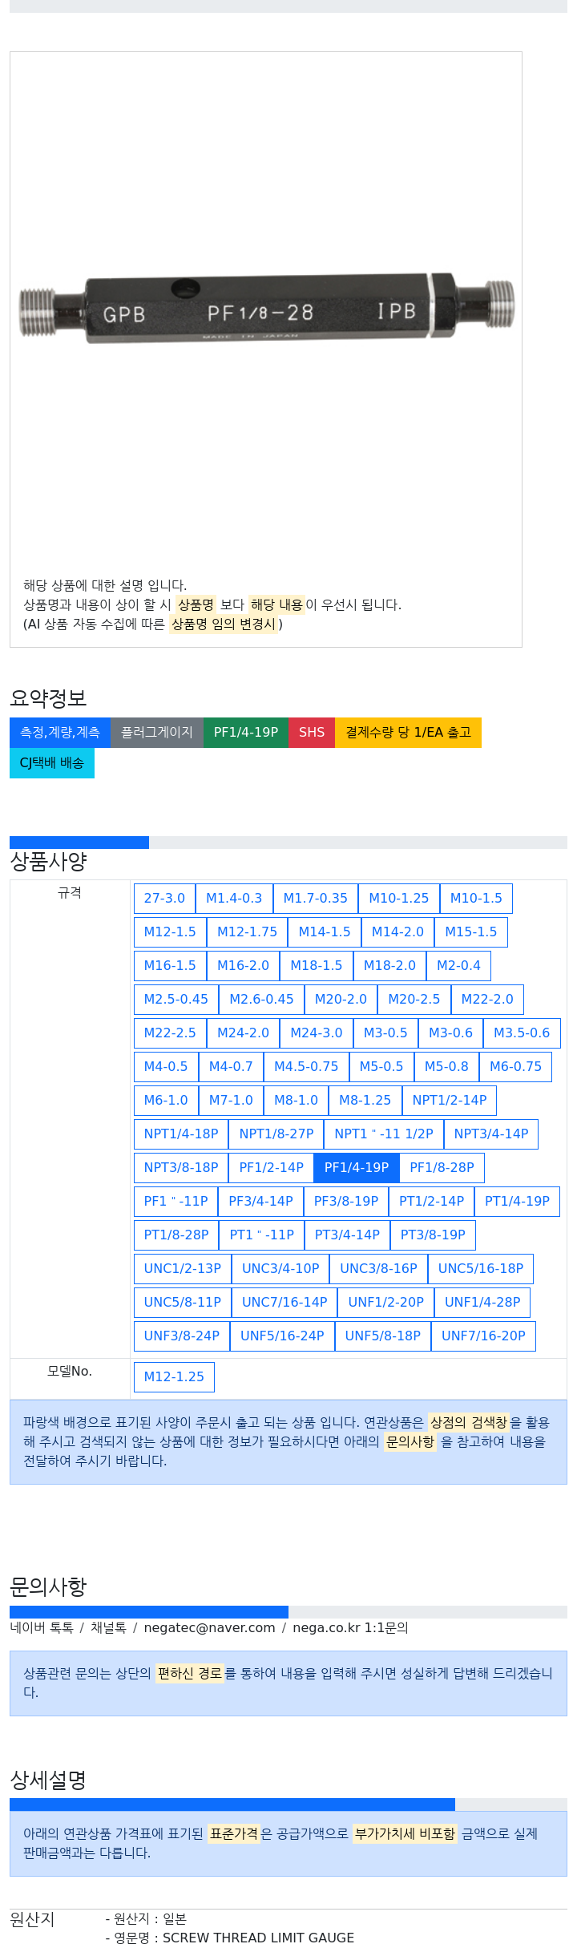577x1948 pixels.
Task: Select the 27-3.0 specification option
Action: 164,898
